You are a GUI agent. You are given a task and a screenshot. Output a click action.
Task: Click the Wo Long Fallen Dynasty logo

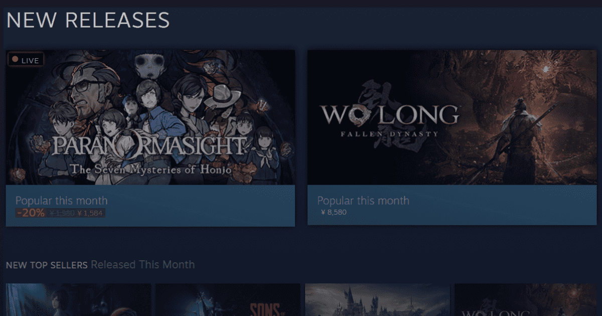point(390,119)
